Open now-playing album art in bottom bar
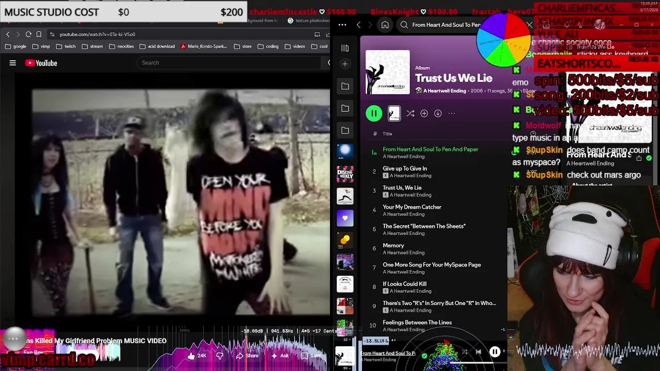The width and height of the screenshot is (660, 371). pyautogui.click(x=345, y=356)
